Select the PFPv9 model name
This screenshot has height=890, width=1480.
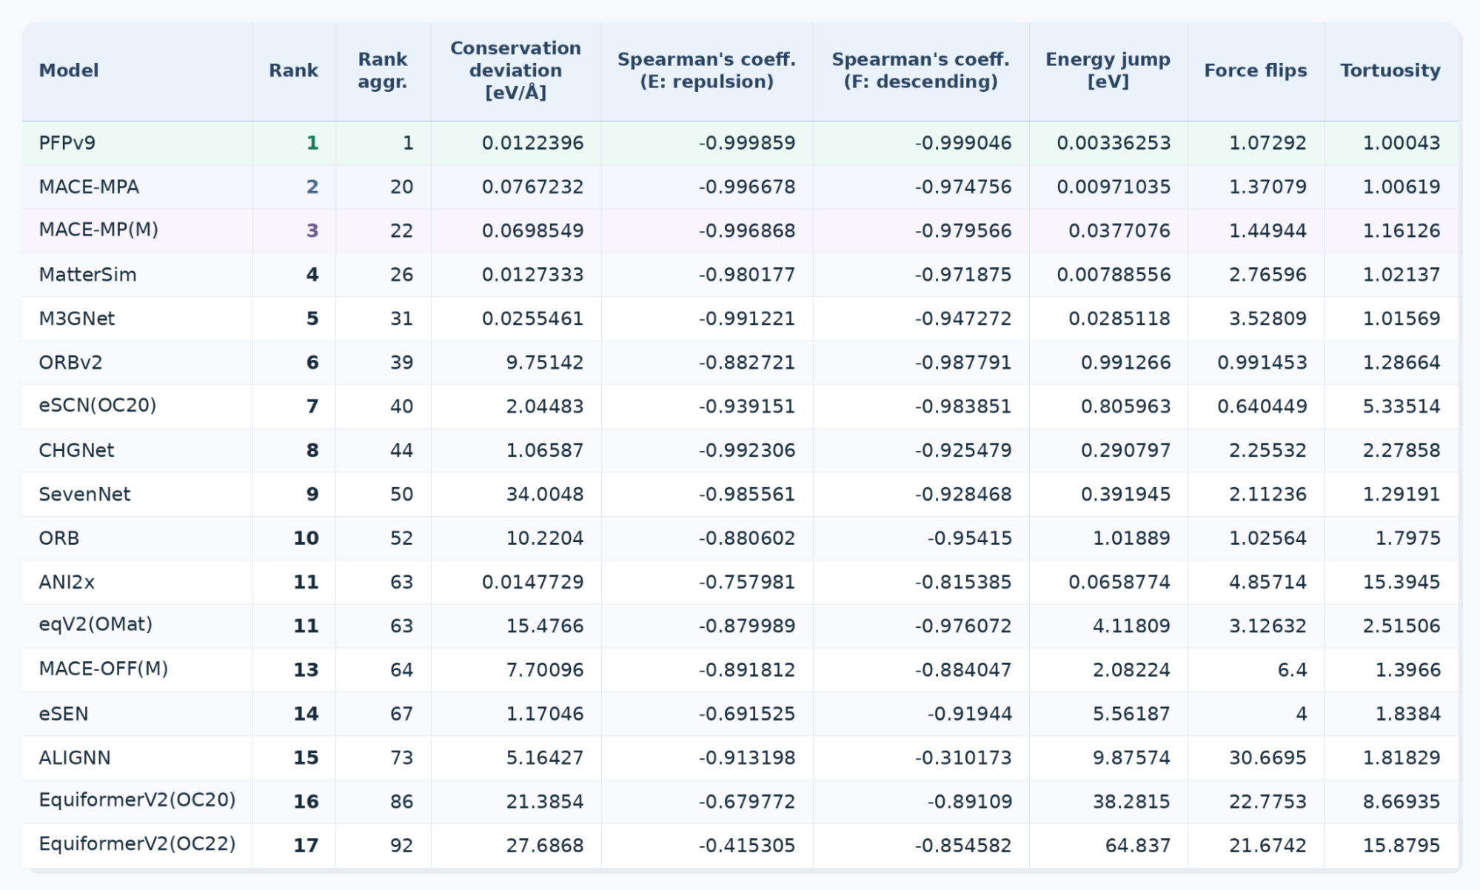coord(67,143)
